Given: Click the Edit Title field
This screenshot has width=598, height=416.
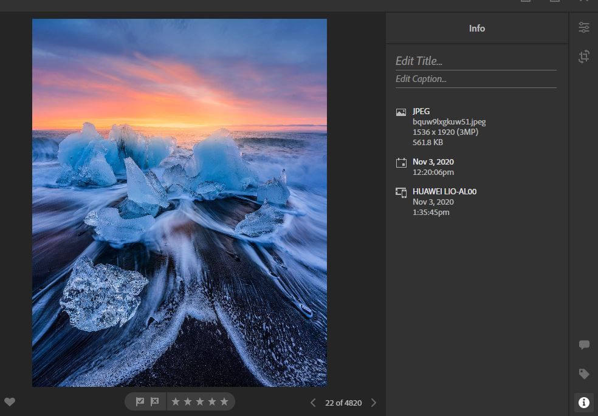Looking at the screenshot, I should click(x=476, y=61).
